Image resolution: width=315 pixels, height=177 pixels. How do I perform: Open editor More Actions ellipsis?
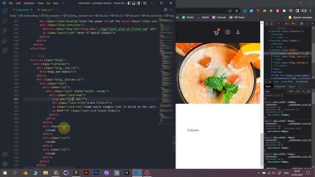171,10
